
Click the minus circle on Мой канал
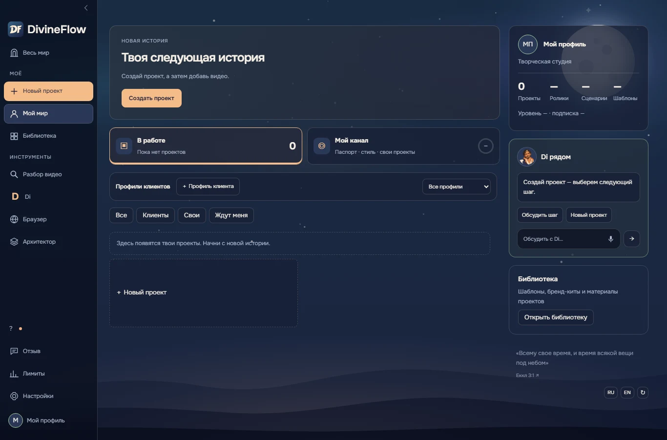(485, 146)
